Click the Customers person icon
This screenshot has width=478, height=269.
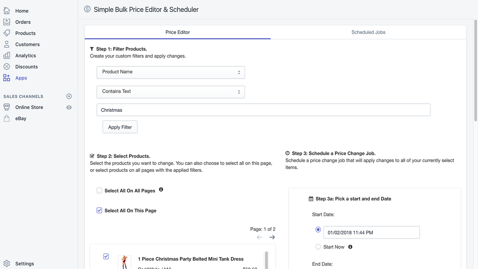(6, 44)
